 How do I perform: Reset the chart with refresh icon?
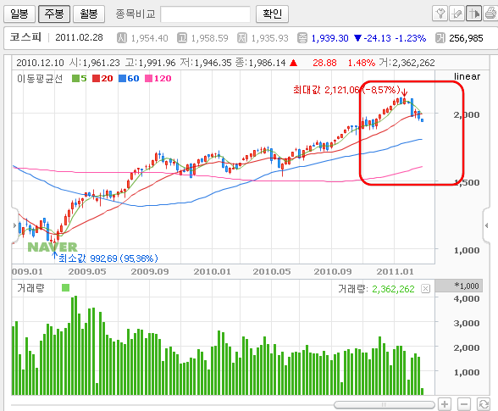click(x=484, y=404)
